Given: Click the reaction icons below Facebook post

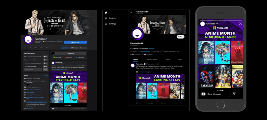Looking at the screenshot, I should (x=53, y=109).
